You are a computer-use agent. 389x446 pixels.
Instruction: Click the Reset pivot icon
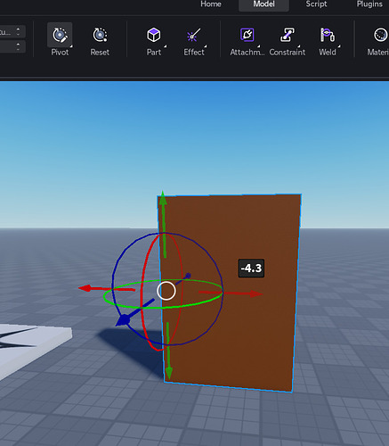(x=100, y=35)
